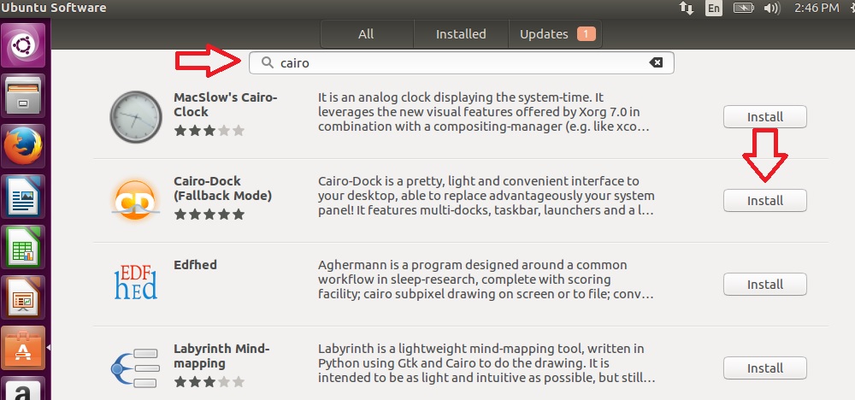The width and height of the screenshot is (855, 400).
Task: Install Labyrinth Mind-mapping
Action: 764,368
